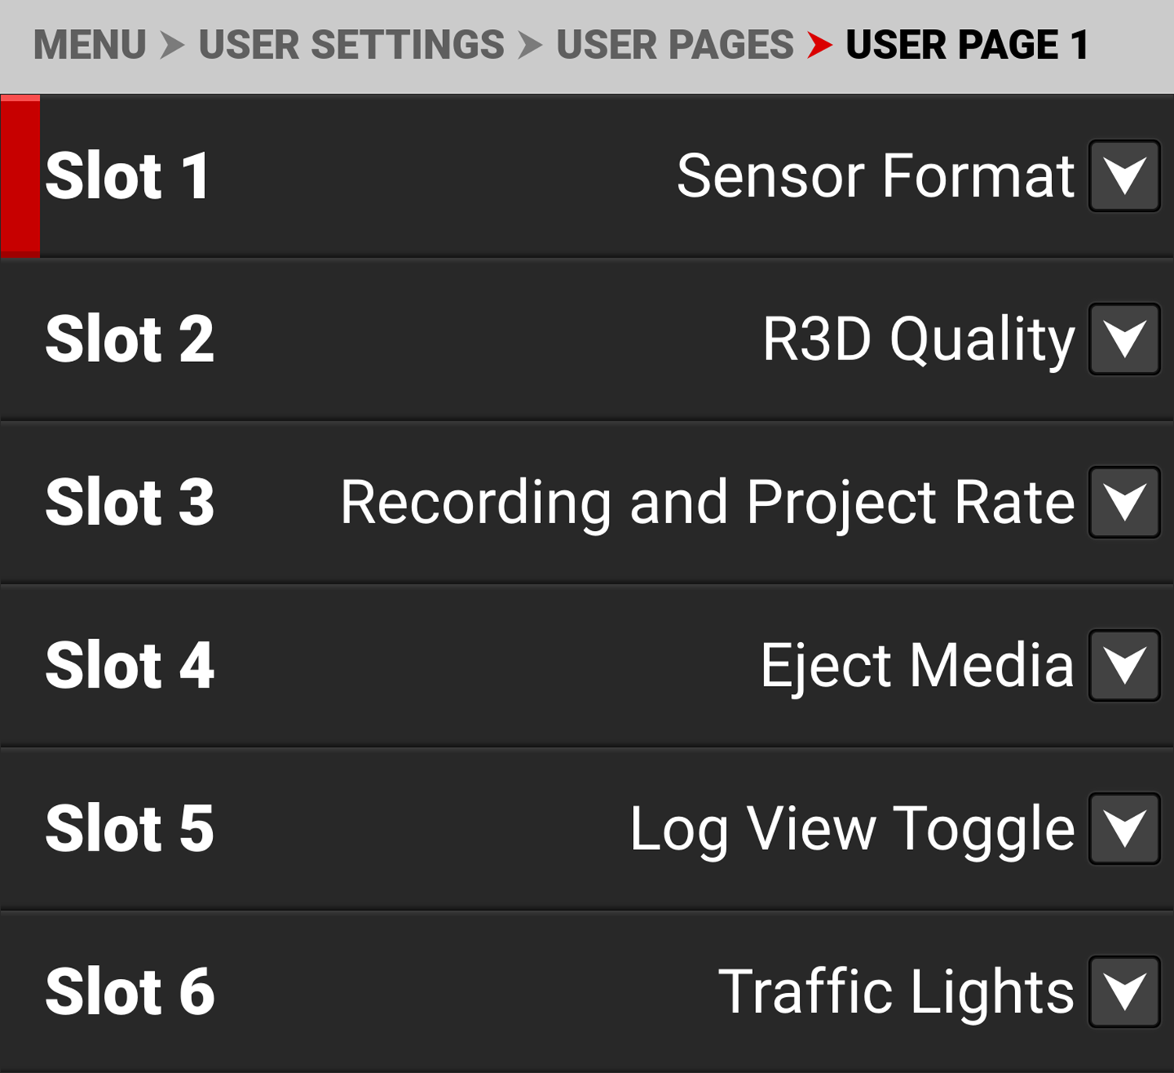Select the Slot 1 label
The height and width of the screenshot is (1073, 1174).
(128, 176)
